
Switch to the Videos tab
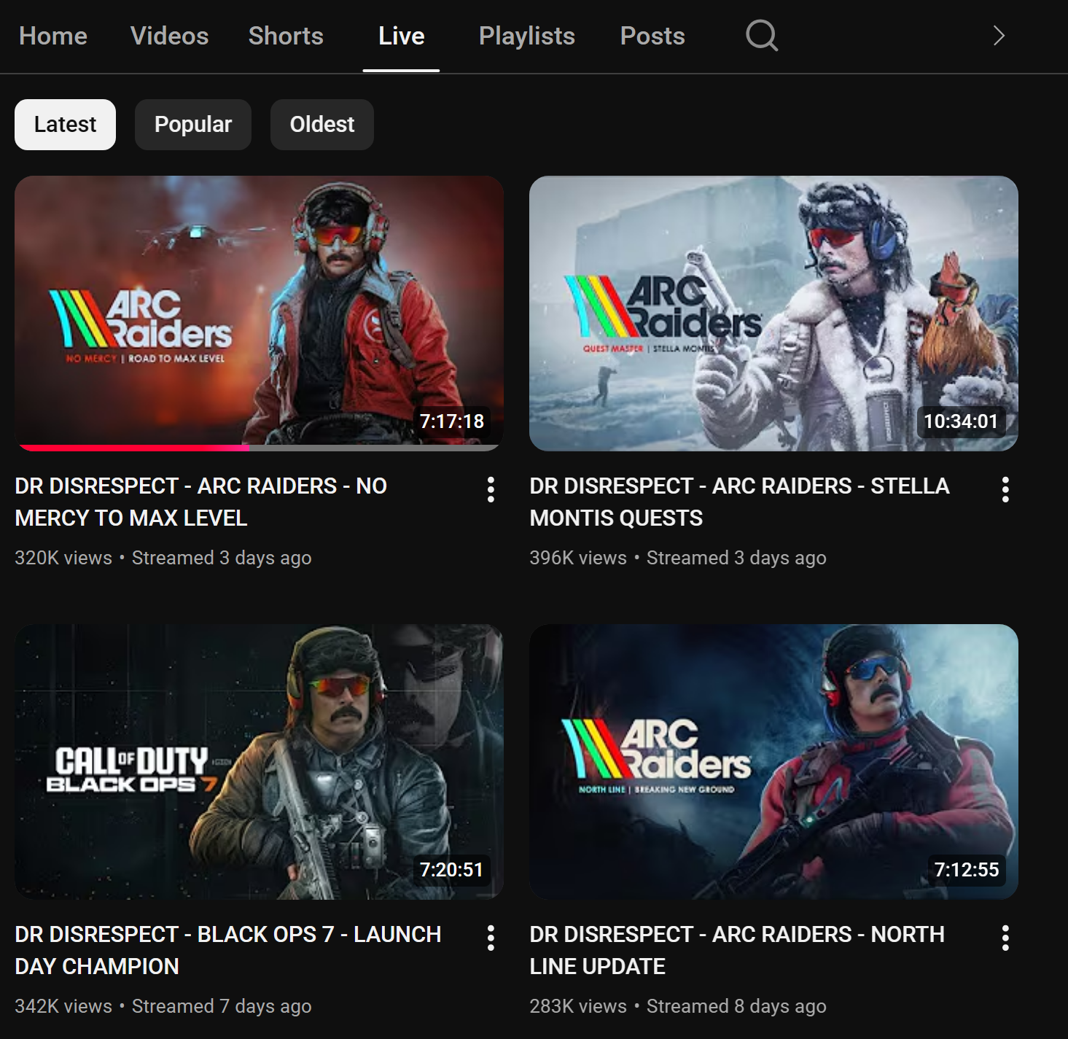point(169,36)
